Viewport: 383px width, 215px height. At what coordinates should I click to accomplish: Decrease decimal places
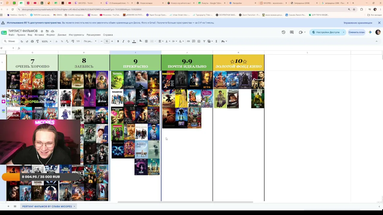pos(67,41)
